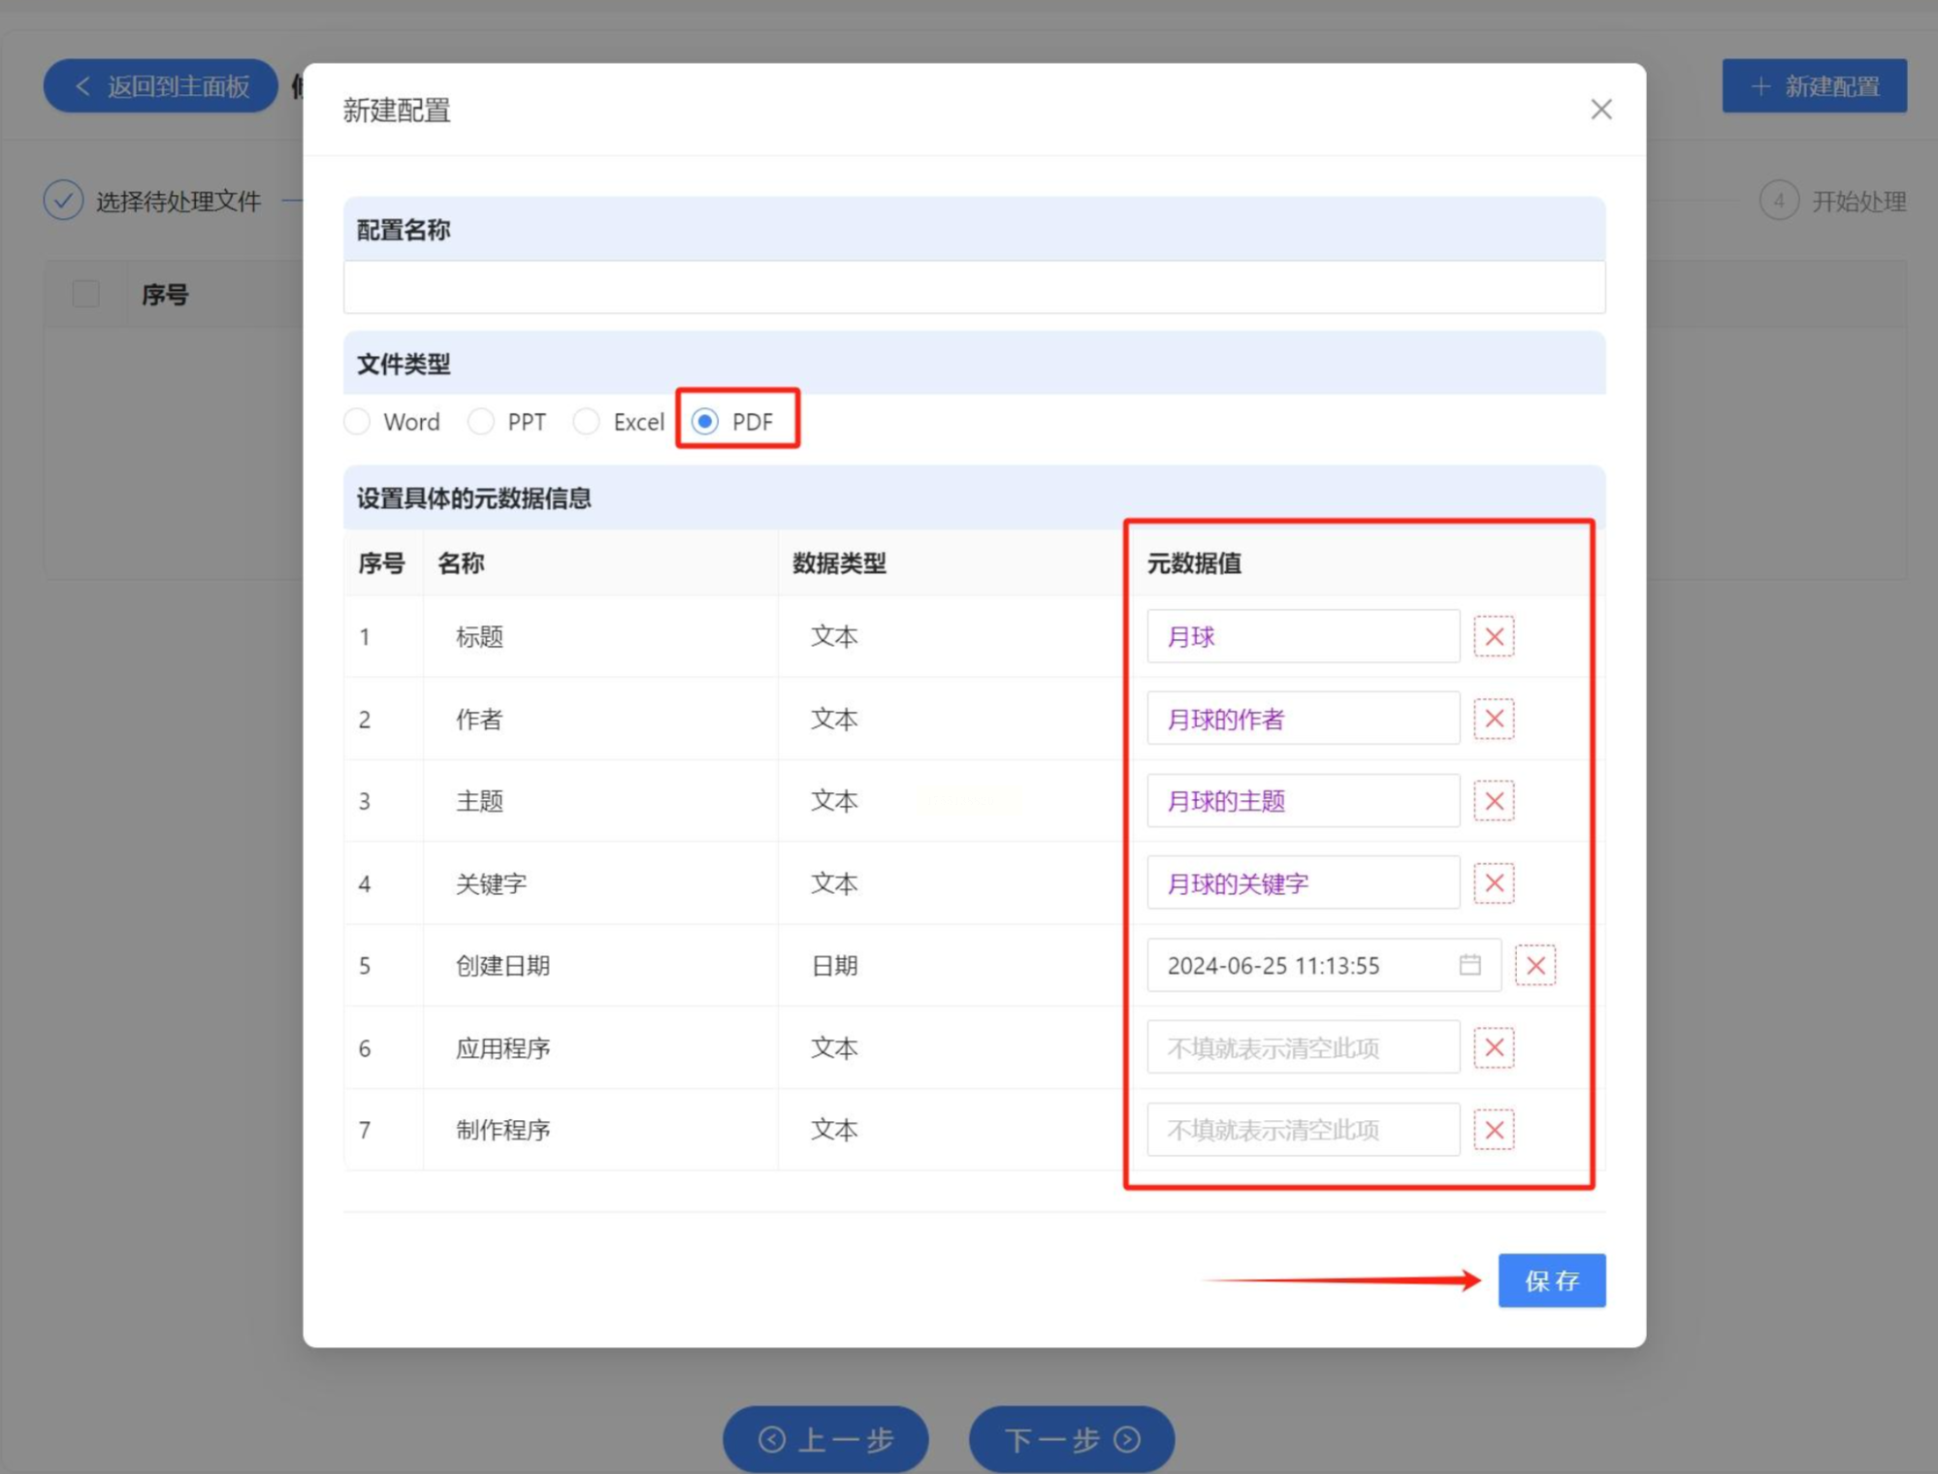The width and height of the screenshot is (1938, 1474).
Task: Click red X delete icon for 作者 row
Action: pos(1493,719)
